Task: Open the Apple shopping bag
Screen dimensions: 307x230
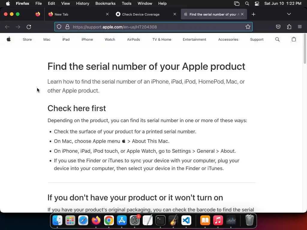Action: (294, 40)
